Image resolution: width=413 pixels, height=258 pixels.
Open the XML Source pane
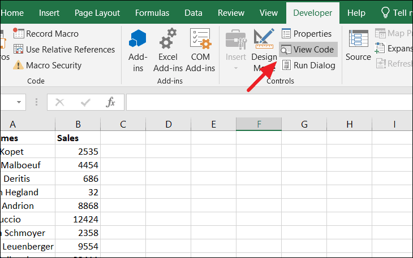(x=358, y=45)
